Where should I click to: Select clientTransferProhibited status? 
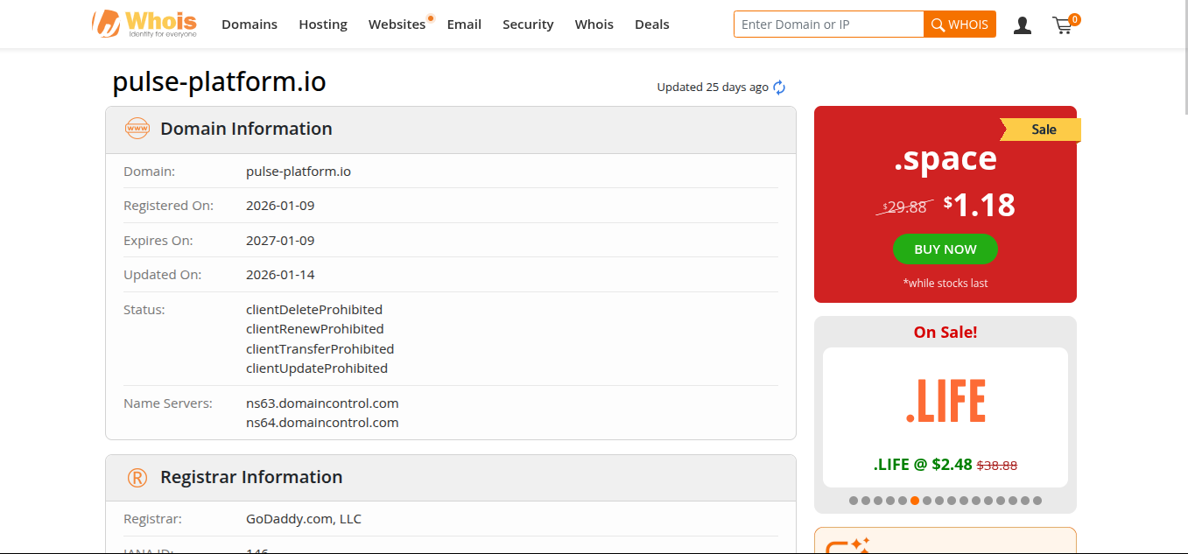pyautogui.click(x=320, y=349)
